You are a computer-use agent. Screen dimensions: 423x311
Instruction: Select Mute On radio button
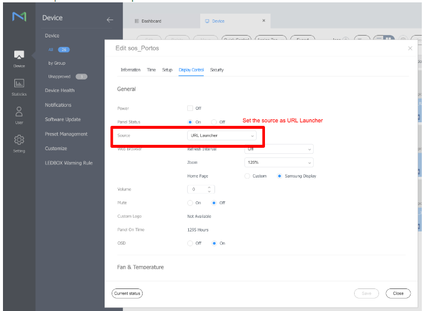tap(190, 203)
